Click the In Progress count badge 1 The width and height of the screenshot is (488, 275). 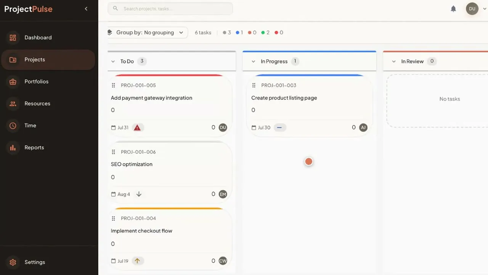click(295, 61)
